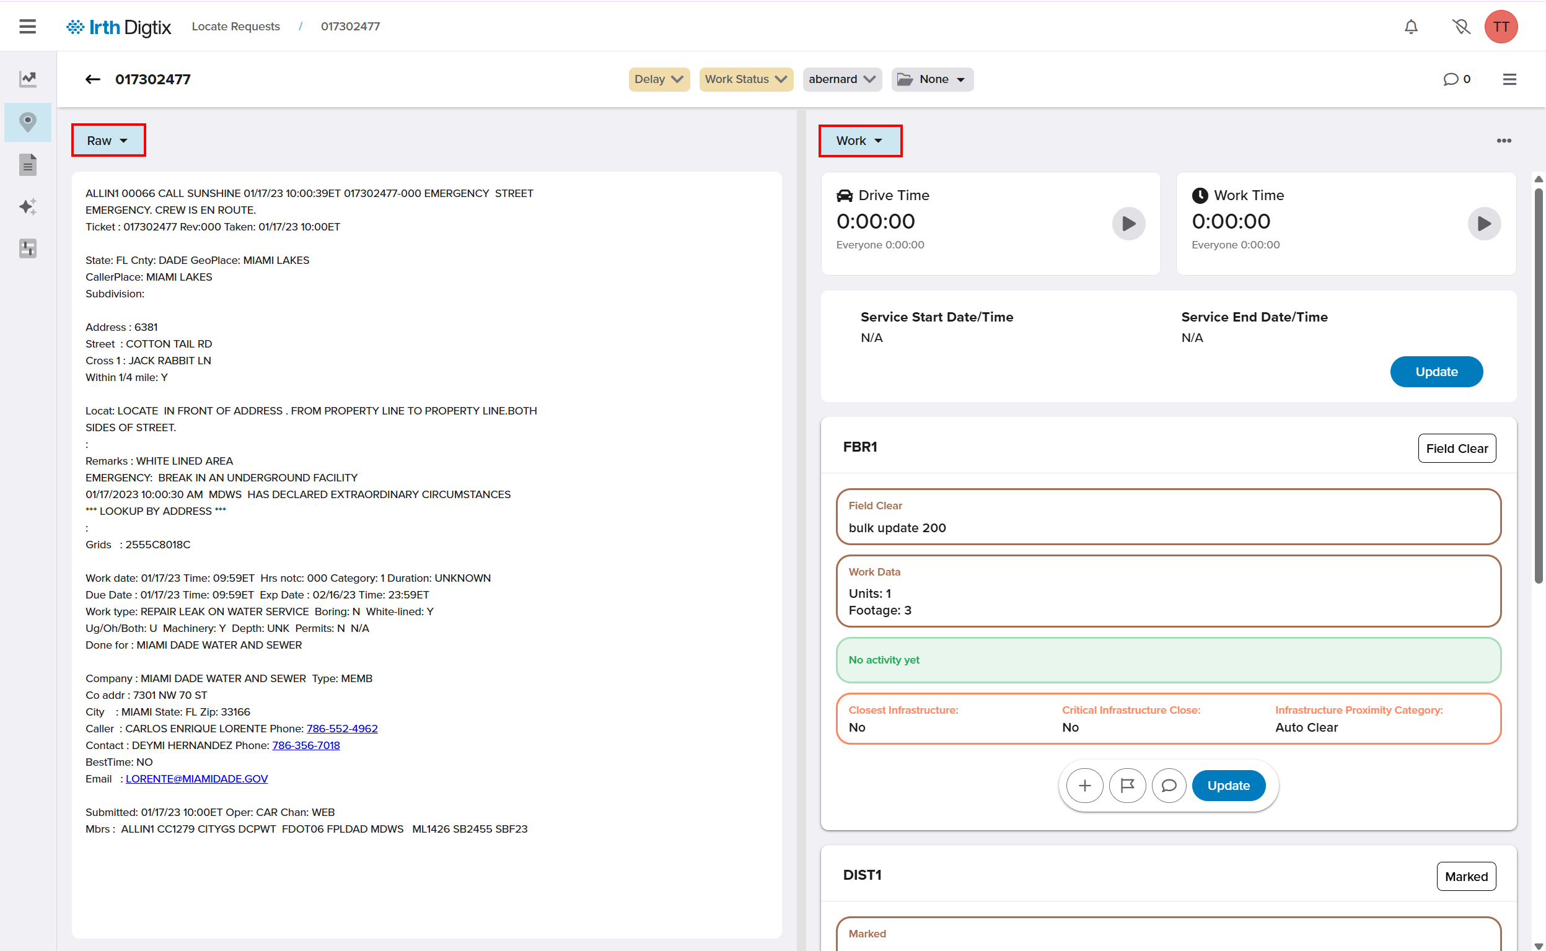Go back using the left arrow
The height and width of the screenshot is (951, 1546).
pyautogui.click(x=92, y=79)
